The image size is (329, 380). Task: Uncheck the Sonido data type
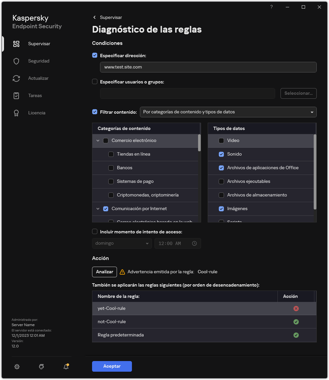coord(221,154)
